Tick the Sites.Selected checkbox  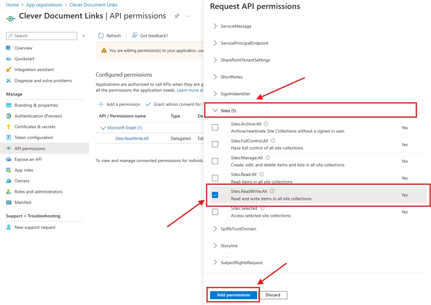[215, 212]
